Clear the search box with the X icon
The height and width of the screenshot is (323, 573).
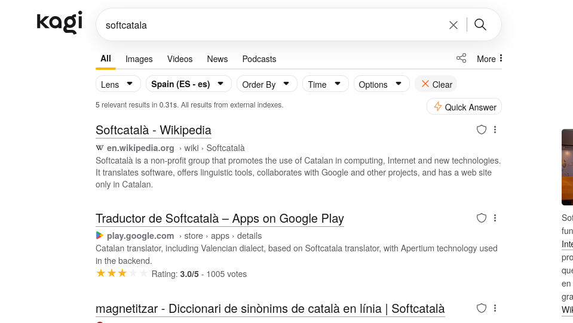pos(453,25)
